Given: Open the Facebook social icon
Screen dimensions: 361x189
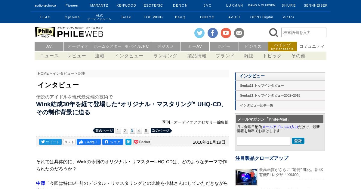Looking at the screenshot, I should point(213,33).
